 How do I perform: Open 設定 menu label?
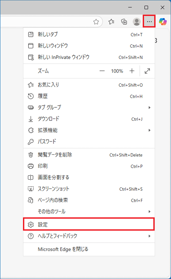click(x=43, y=224)
